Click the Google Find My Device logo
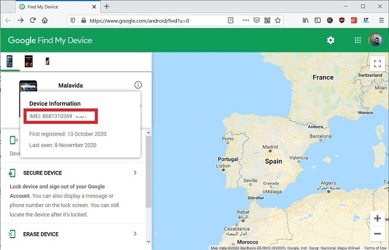389x250 pixels. pos(50,40)
